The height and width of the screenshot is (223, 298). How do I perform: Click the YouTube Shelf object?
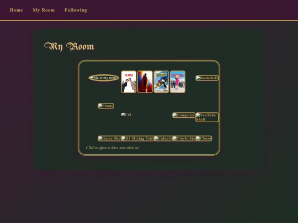(x=207, y=117)
